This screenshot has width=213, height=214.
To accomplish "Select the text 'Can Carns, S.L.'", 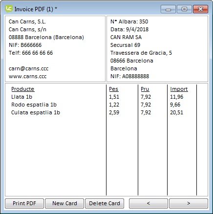I will pos(27,21).
